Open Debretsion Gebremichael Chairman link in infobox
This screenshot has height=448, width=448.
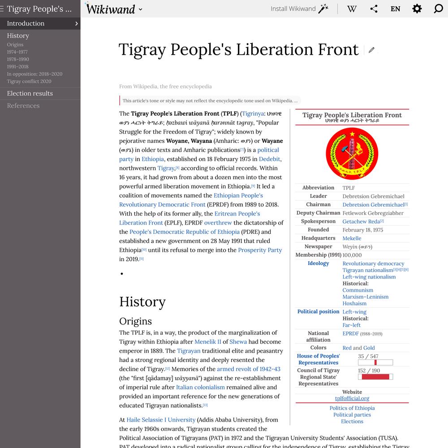[x=374, y=205]
